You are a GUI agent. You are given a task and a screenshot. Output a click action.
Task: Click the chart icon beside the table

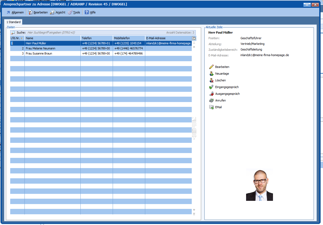pos(194,119)
